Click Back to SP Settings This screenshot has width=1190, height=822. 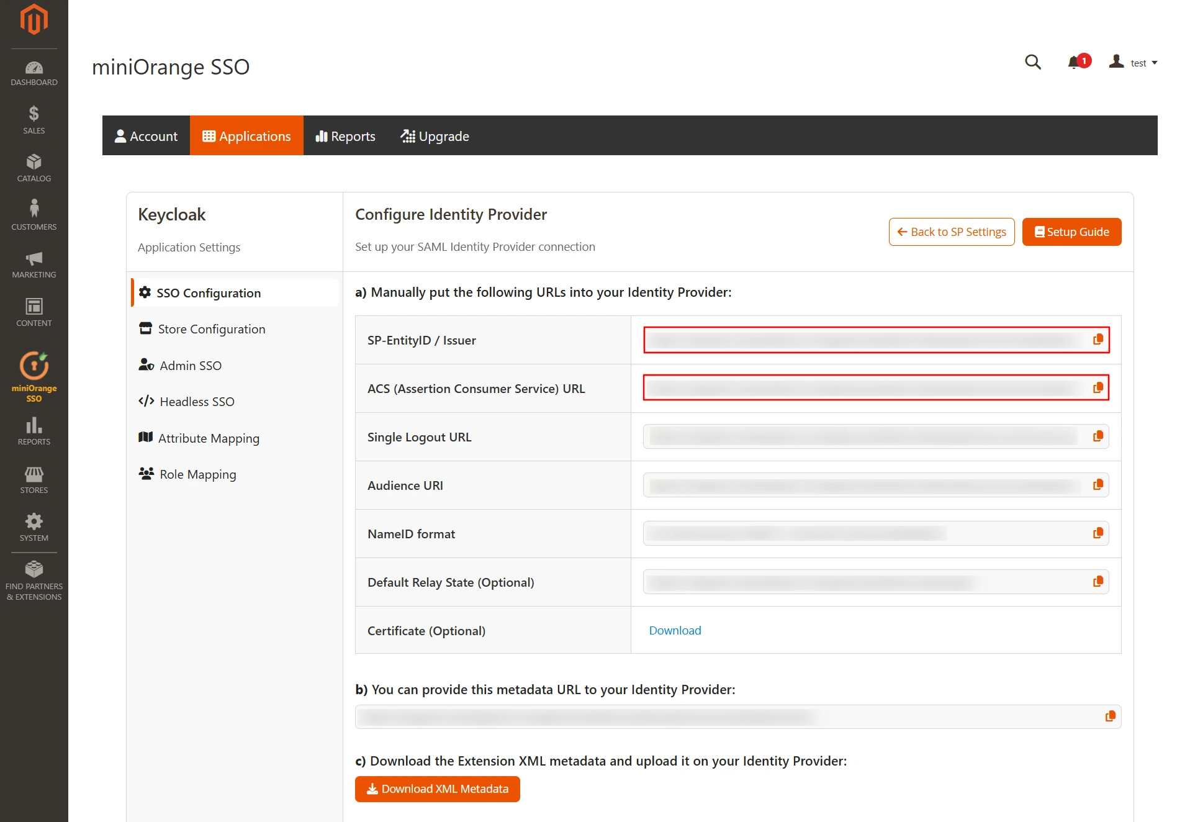(951, 232)
